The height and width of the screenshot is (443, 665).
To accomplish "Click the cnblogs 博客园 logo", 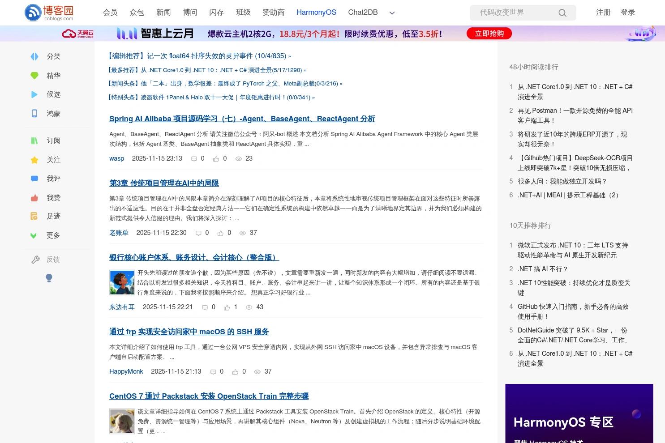I will coord(46,13).
